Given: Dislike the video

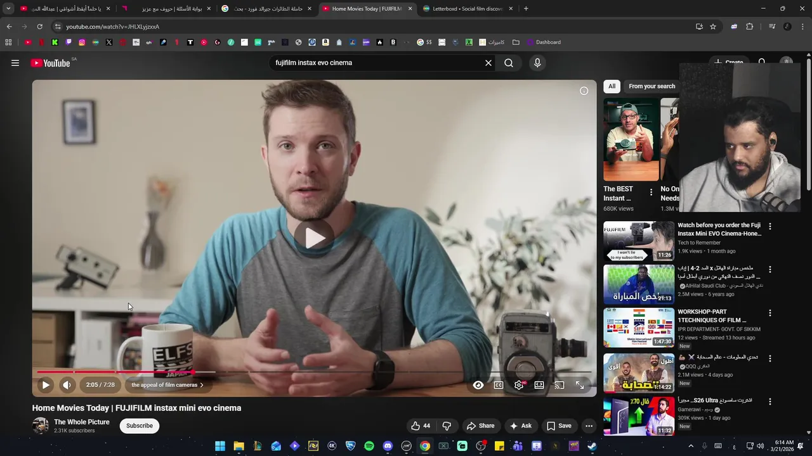Looking at the screenshot, I should click(x=447, y=426).
